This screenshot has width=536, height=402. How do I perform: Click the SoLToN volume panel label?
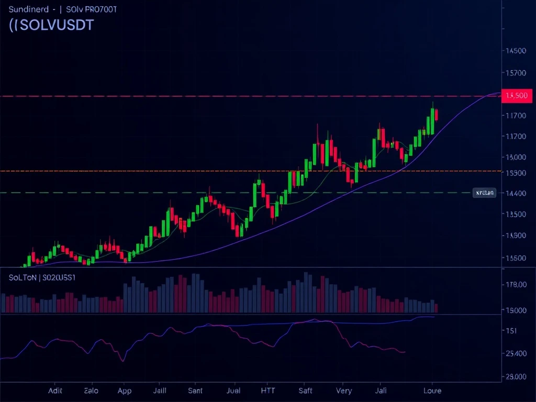42,278
